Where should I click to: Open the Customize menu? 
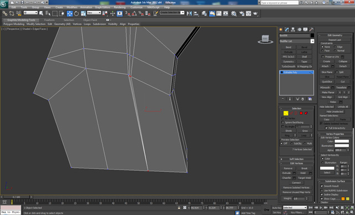point(136,7)
